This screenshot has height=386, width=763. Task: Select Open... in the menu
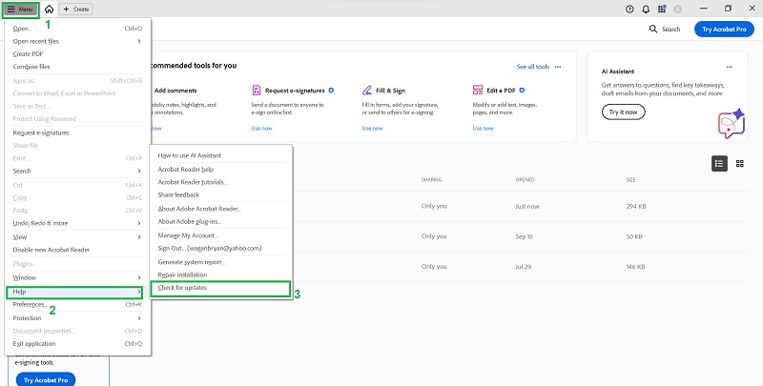[78, 29]
